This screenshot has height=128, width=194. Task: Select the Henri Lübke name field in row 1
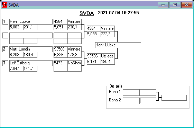31,21
